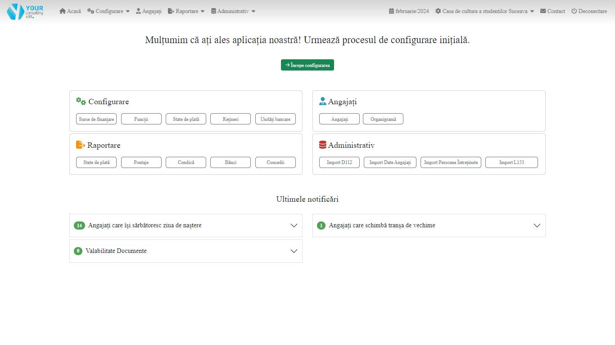Open Surse de finanțare configuration
This screenshot has height=345, width=615.
(96, 119)
